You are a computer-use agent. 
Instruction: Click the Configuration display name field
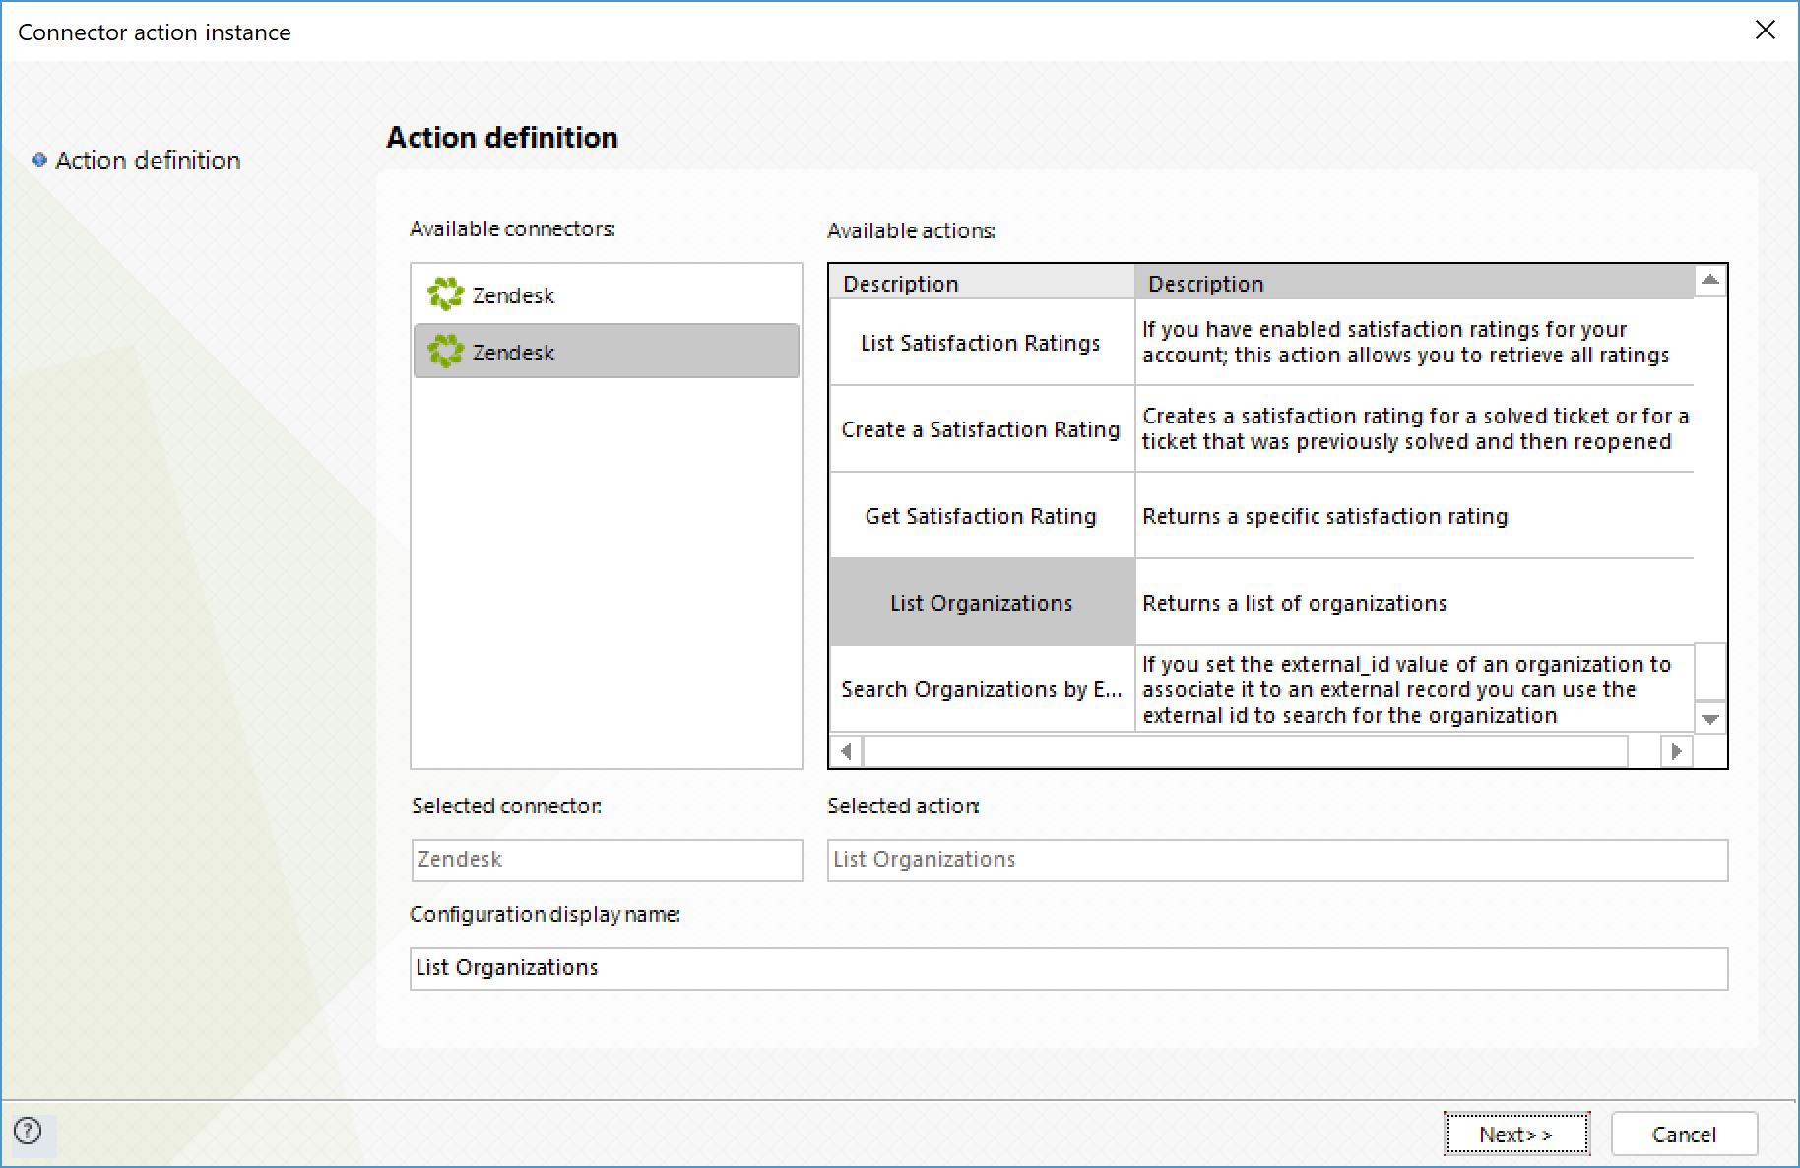1068,968
